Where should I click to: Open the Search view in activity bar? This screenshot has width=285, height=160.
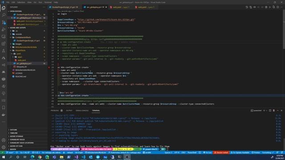pos(4,15)
